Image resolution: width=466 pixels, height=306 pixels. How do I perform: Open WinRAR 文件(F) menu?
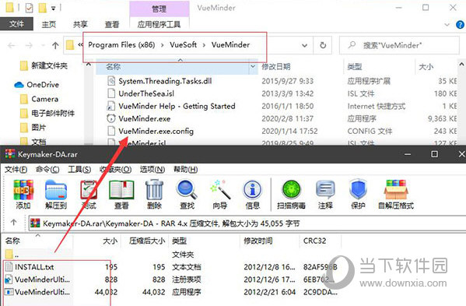pos(16,170)
